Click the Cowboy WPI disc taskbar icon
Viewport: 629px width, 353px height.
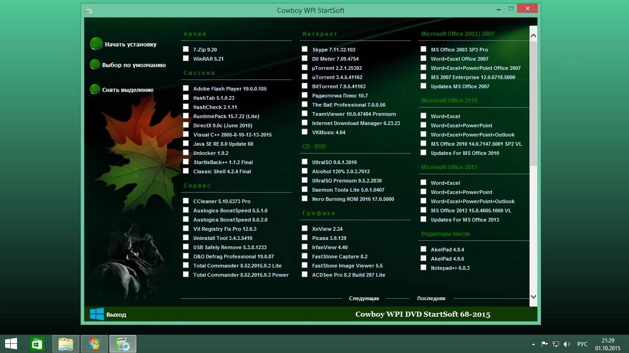(123, 344)
